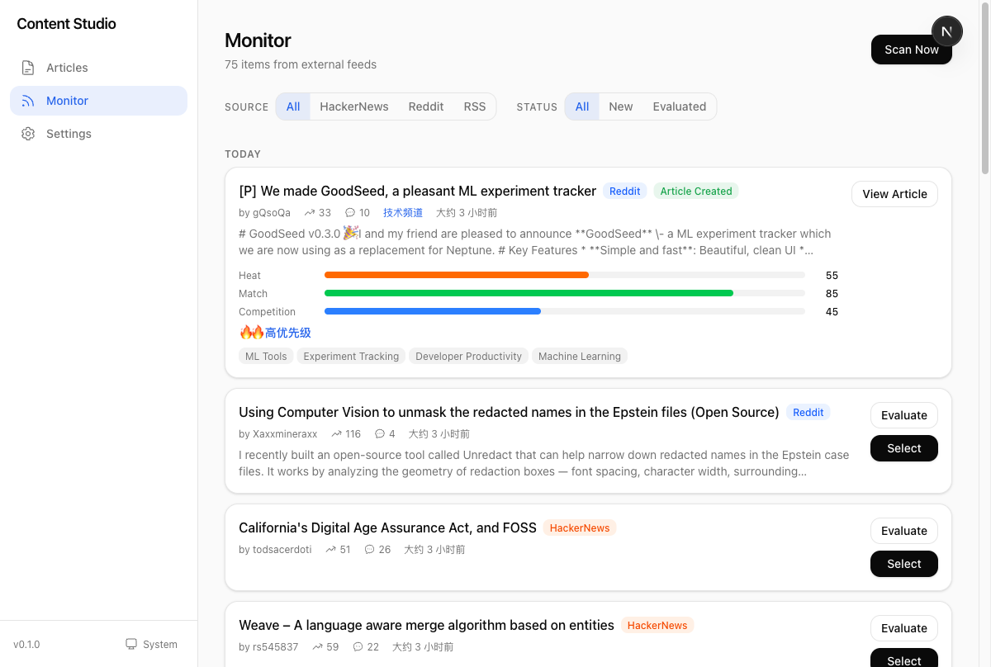The height and width of the screenshot is (667, 991).
Task: Open the 技术频道 channel link
Action: (403, 213)
